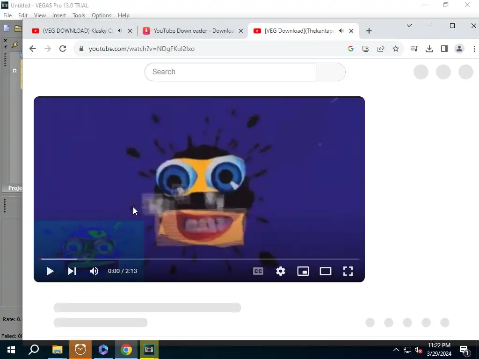The image size is (479, 359).
Task: Click the YouTube search field
Action: pyautogui.click(x=230, y=72)
